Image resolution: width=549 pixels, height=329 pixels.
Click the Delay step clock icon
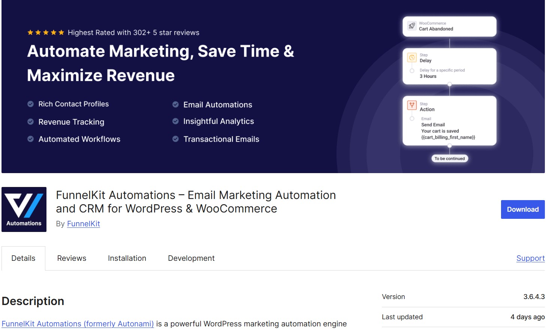pyautogui.click(x=412, y=58)
